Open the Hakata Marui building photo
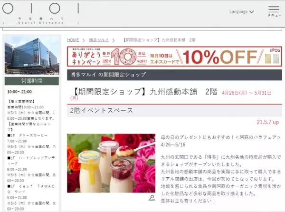 pos(32,55)
